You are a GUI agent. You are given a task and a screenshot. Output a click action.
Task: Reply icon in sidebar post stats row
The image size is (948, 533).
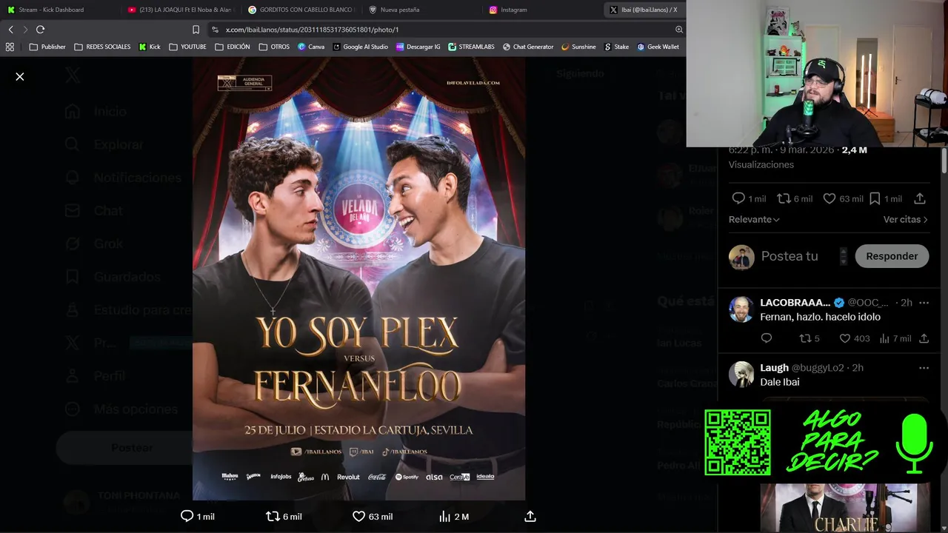pos(738,198)
